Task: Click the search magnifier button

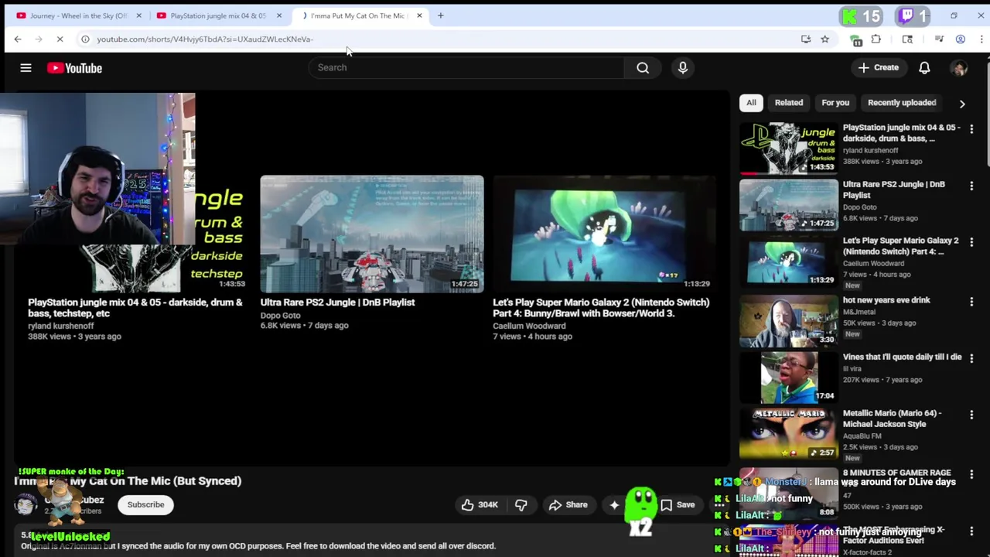Action: click(643, 67)
